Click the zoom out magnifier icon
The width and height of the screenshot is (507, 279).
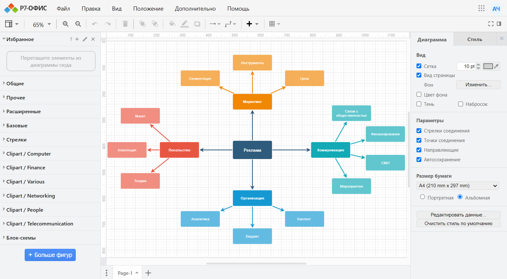78,24
